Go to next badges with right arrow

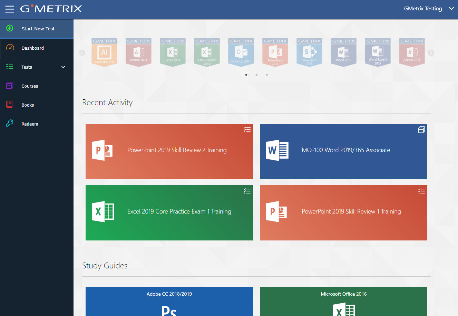click(x=431, y=53)
